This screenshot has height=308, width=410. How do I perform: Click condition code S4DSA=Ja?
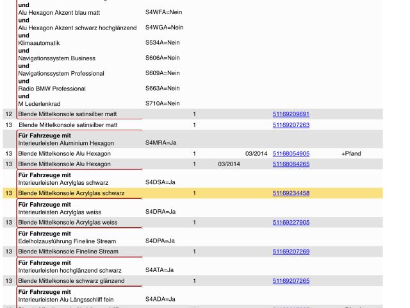(x=160, y=182)
